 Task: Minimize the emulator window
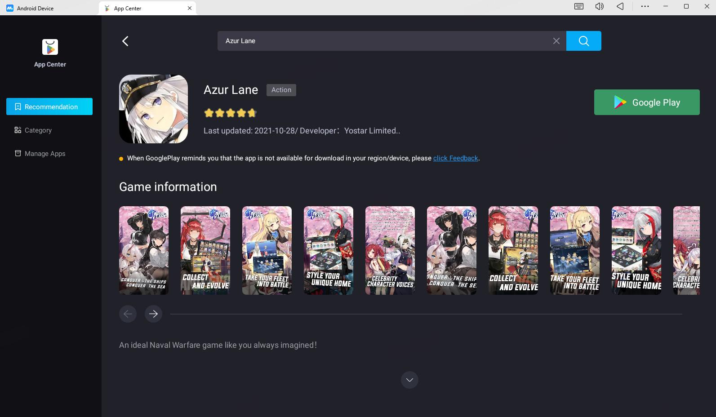(666, 6)
